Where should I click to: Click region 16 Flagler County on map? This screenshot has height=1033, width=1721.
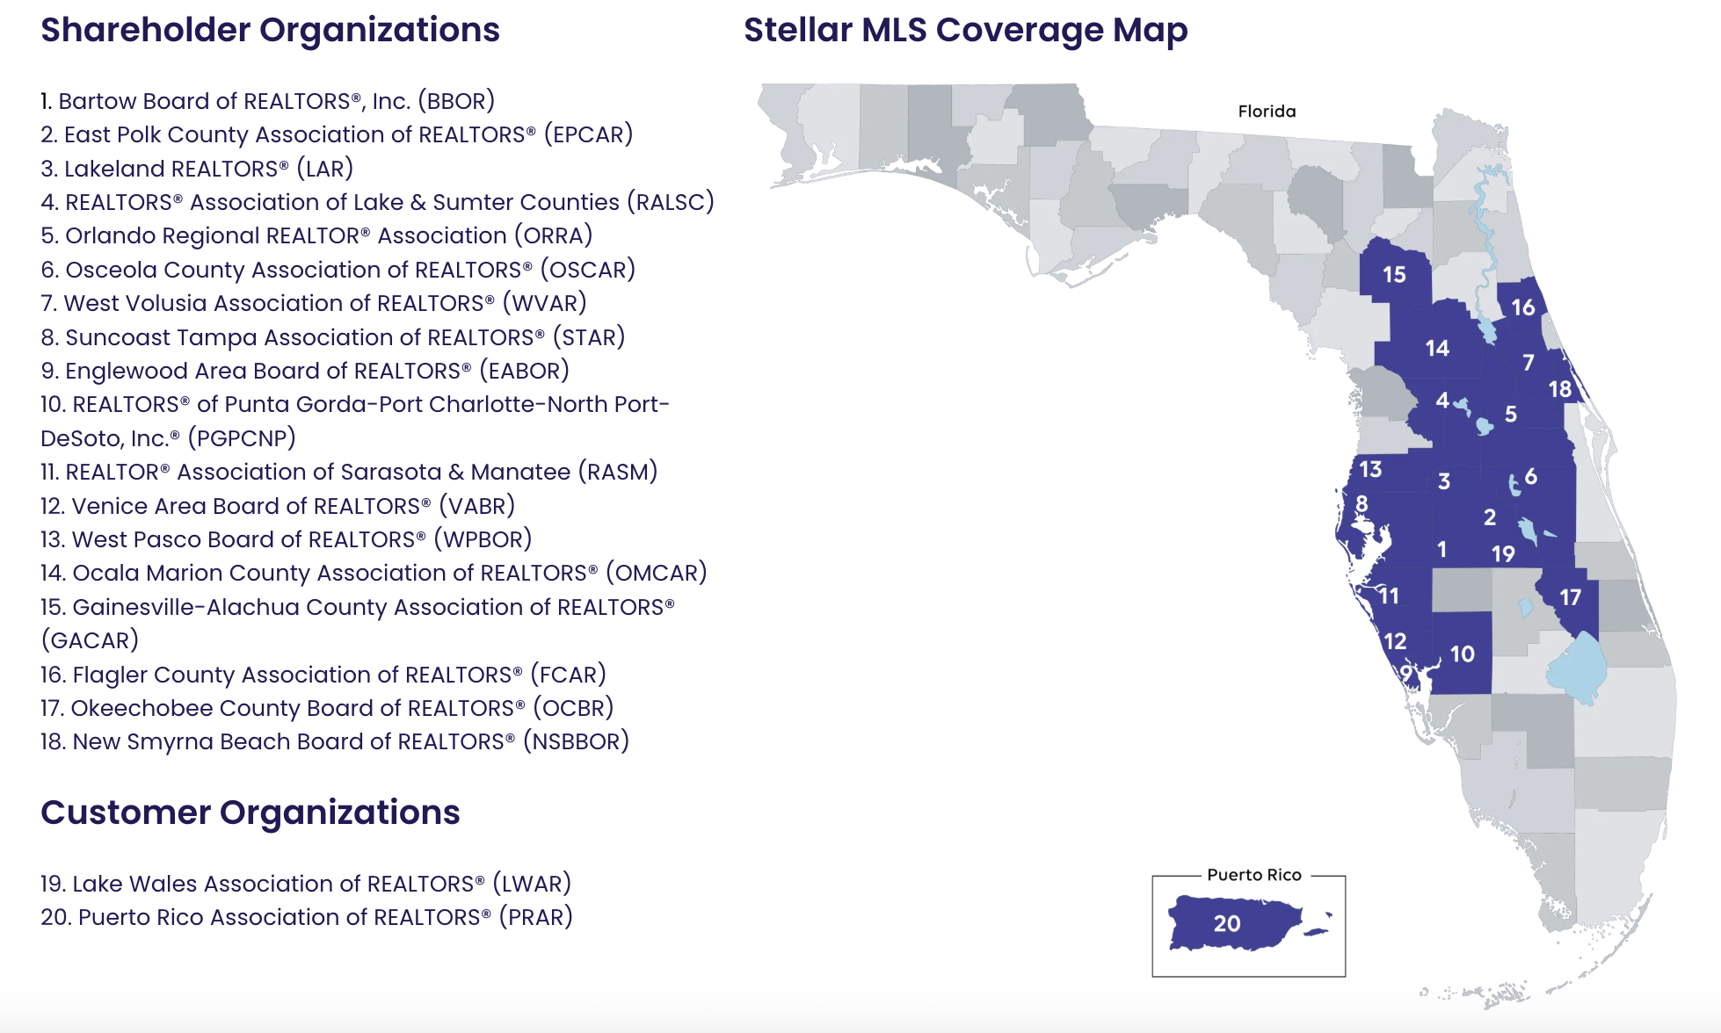1522,307
